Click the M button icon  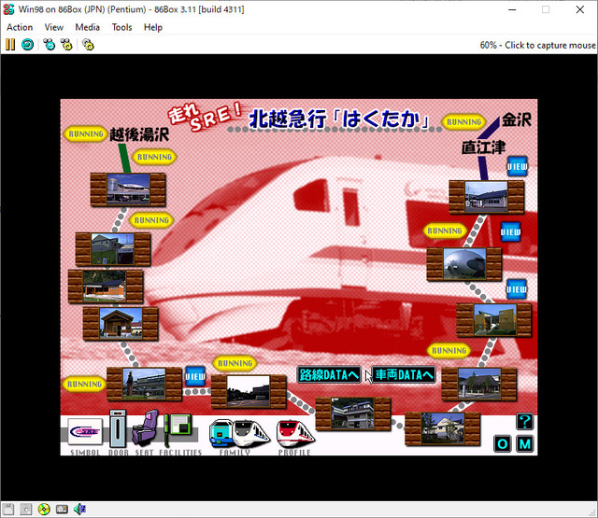(525, 443)
